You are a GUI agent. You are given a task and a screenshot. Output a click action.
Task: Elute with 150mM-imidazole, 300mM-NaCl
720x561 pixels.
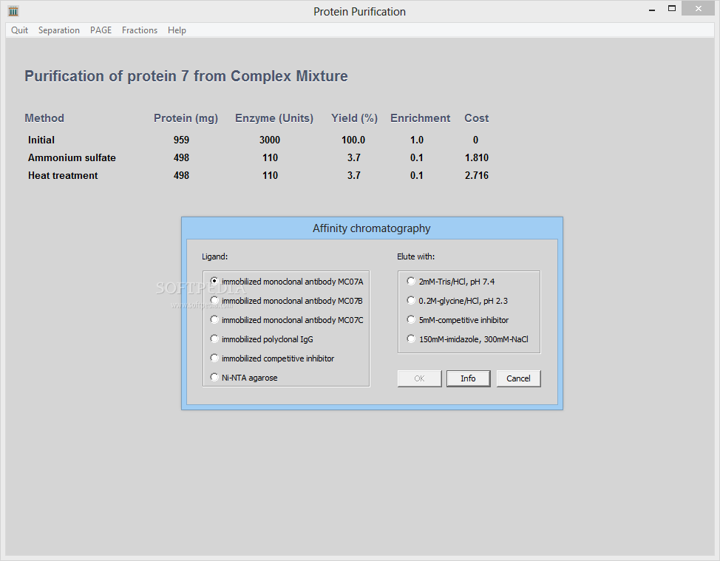click(468, 339)
